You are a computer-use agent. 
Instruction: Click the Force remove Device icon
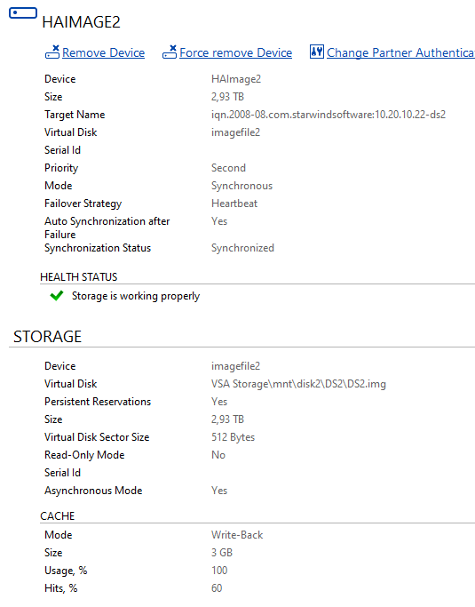[x=170, y=52]
